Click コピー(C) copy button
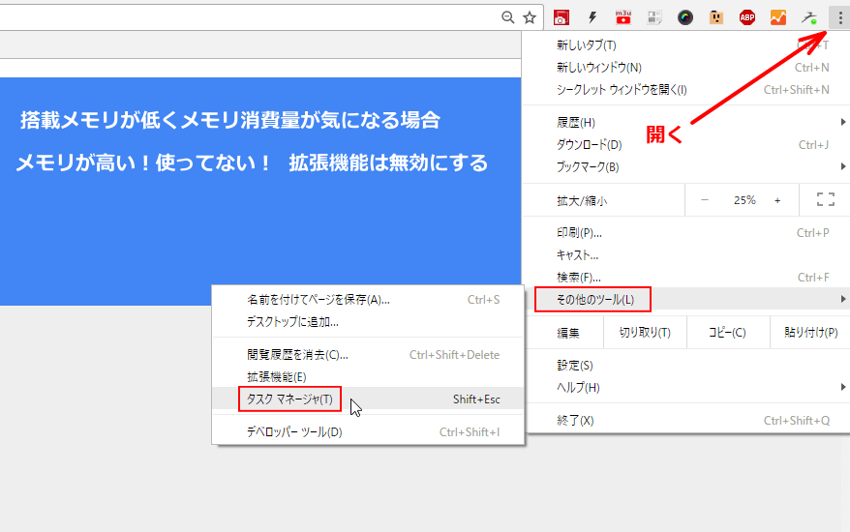 point(727,332)
